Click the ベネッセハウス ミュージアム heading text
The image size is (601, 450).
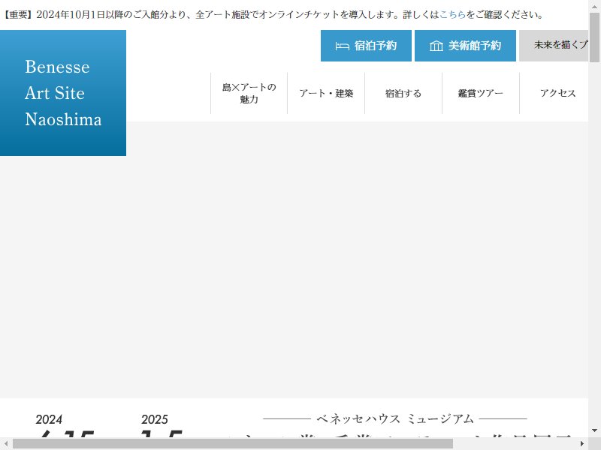(395, 418)
